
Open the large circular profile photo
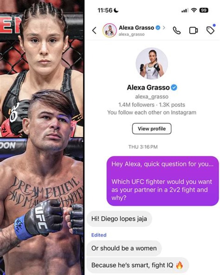click(x=152, y=63)
